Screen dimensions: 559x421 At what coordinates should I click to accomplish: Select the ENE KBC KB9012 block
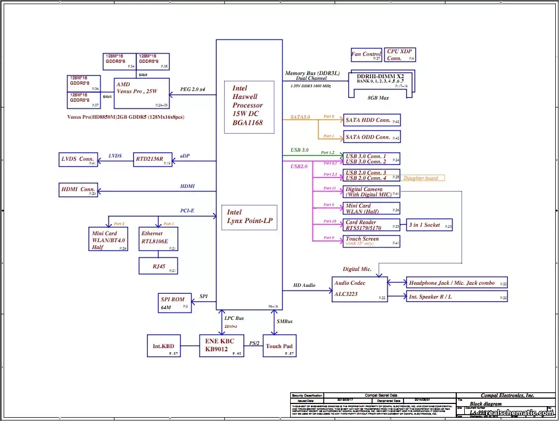tap(222, 345)
